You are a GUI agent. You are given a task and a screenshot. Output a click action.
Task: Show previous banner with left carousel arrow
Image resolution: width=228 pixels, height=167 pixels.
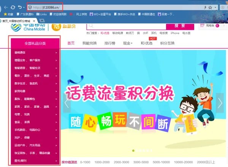tap(67, 103)
